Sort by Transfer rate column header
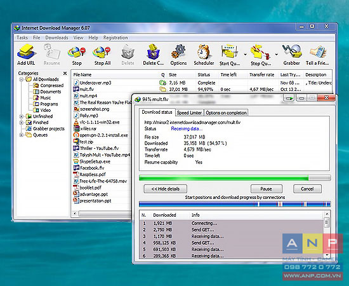Screen dimensions: 349x286 tap(261, 74)
